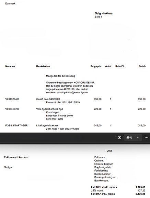Click the 245,00 Beløb value

[x=142, y=126]
